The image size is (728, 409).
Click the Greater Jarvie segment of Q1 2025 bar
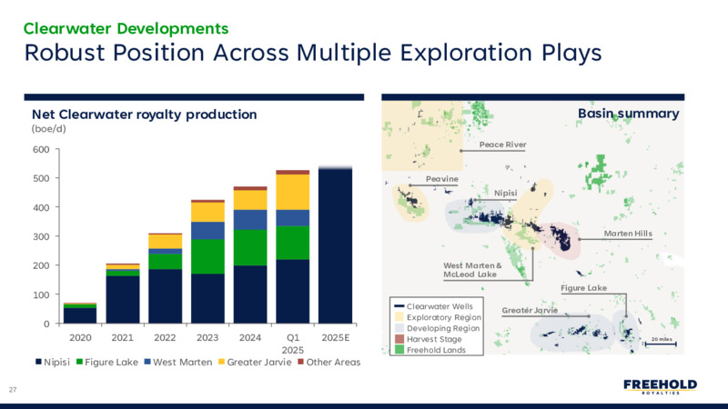[x=293, y=192]
